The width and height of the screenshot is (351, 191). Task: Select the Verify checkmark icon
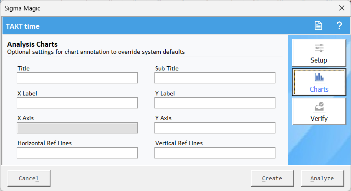319,106
